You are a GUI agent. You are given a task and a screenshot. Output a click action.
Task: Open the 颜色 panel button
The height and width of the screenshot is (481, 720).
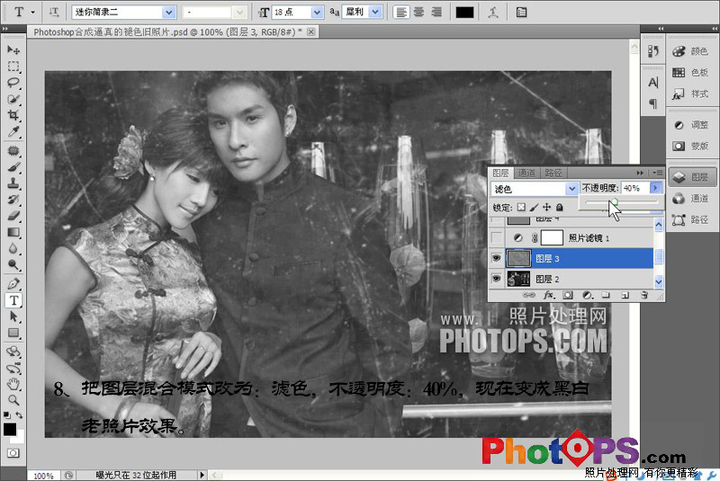point(692,51)
